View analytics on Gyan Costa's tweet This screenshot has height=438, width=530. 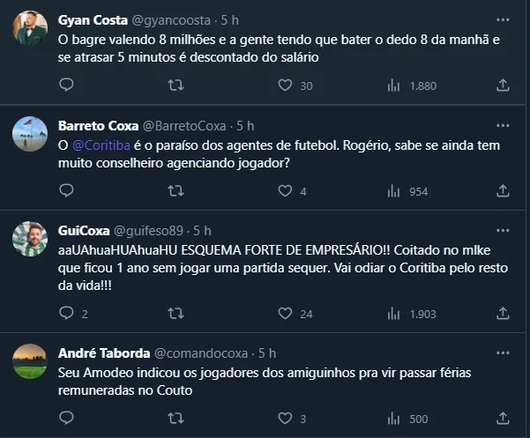point(393,85)
